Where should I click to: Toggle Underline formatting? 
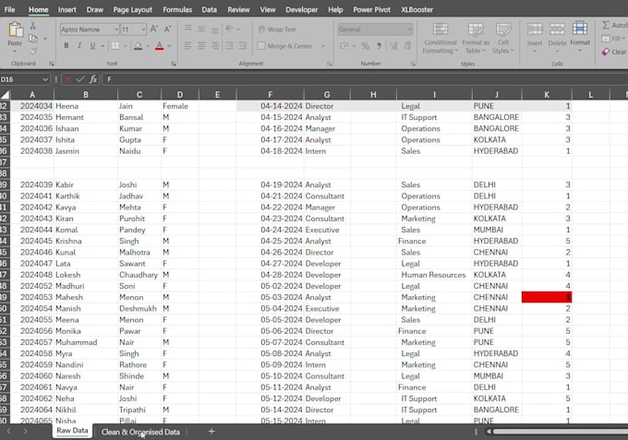coord(92,45)
